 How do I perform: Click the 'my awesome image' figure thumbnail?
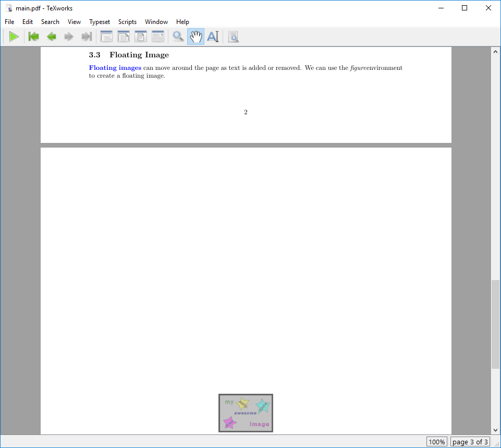(x=246, y=413)
